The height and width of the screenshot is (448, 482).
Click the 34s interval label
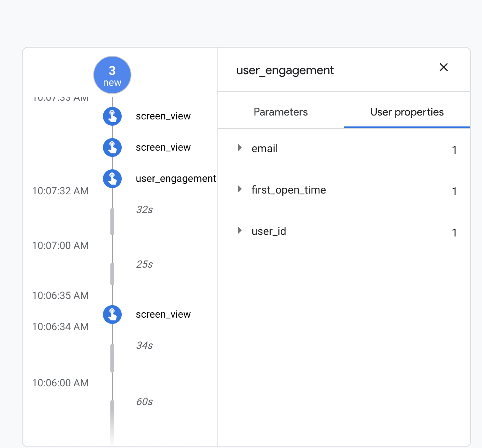coord(144,346)
